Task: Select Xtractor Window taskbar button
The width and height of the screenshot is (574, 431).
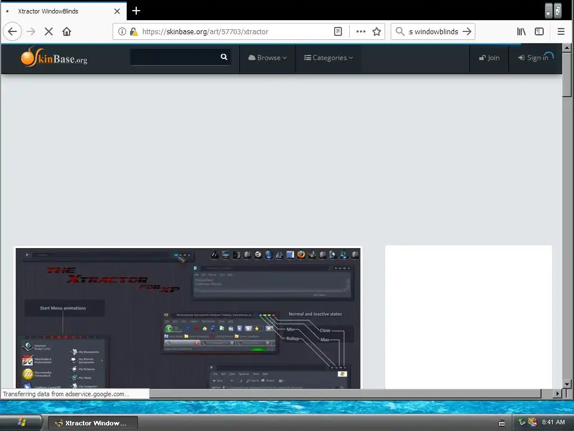Action: (x=93, y=423)
